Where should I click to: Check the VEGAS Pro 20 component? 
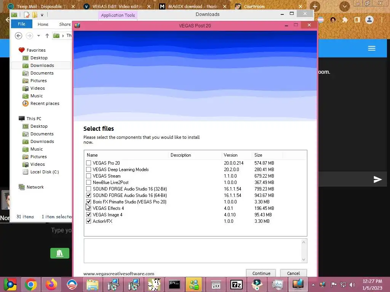pos(88,163)
